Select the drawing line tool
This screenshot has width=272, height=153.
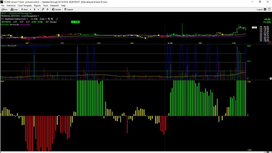pos(57,19)
